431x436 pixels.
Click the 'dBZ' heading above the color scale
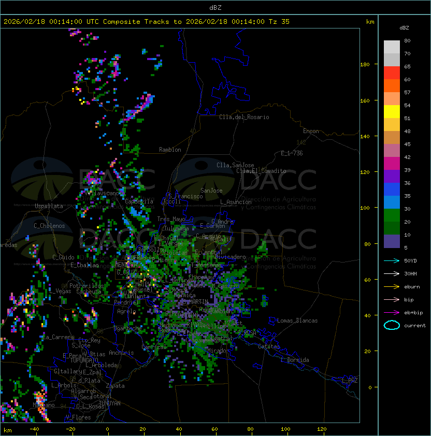(x=404, y=28)
